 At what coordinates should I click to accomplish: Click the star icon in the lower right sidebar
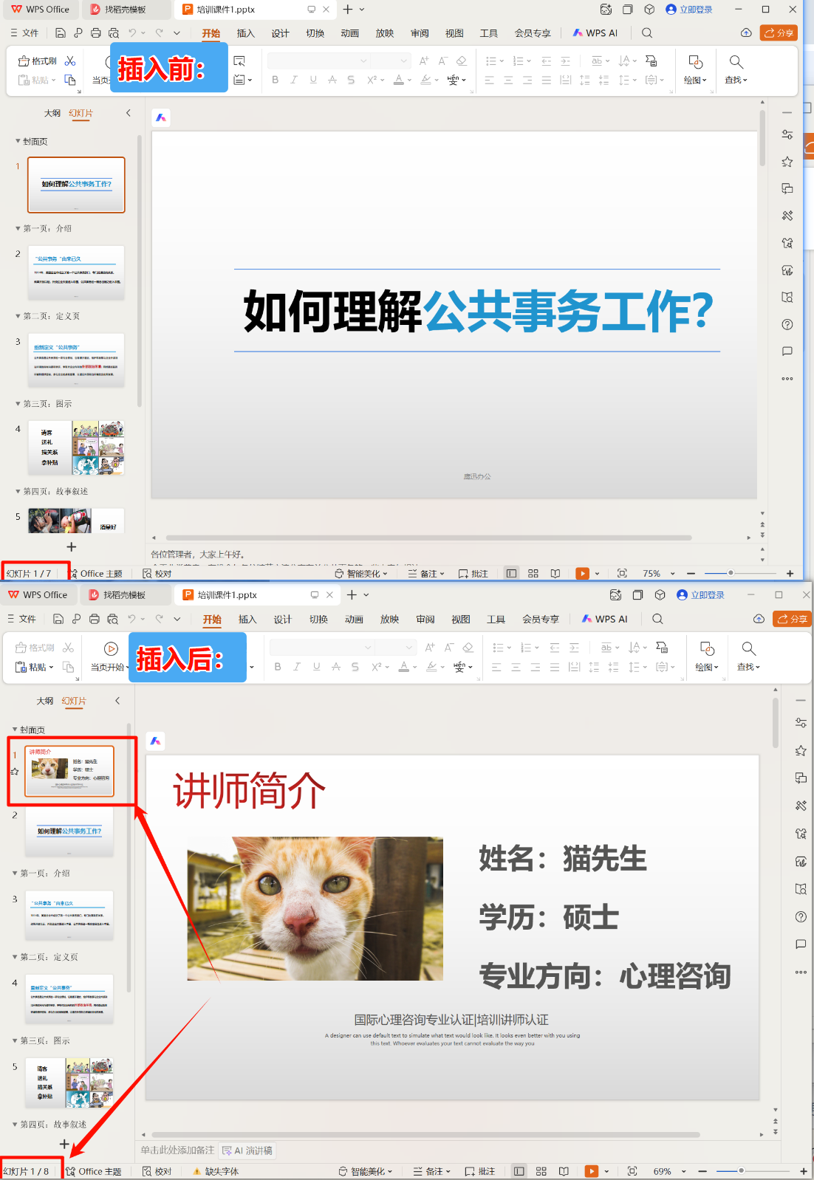(x=801, y=750)
